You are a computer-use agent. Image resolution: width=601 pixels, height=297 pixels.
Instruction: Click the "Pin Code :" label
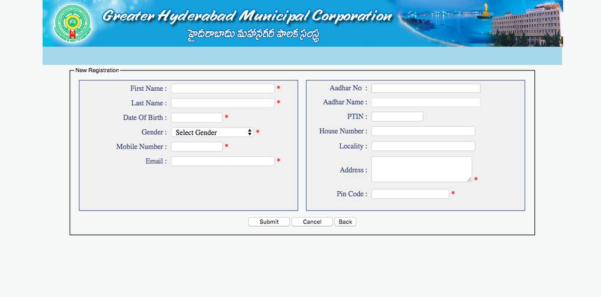(352, 194)
